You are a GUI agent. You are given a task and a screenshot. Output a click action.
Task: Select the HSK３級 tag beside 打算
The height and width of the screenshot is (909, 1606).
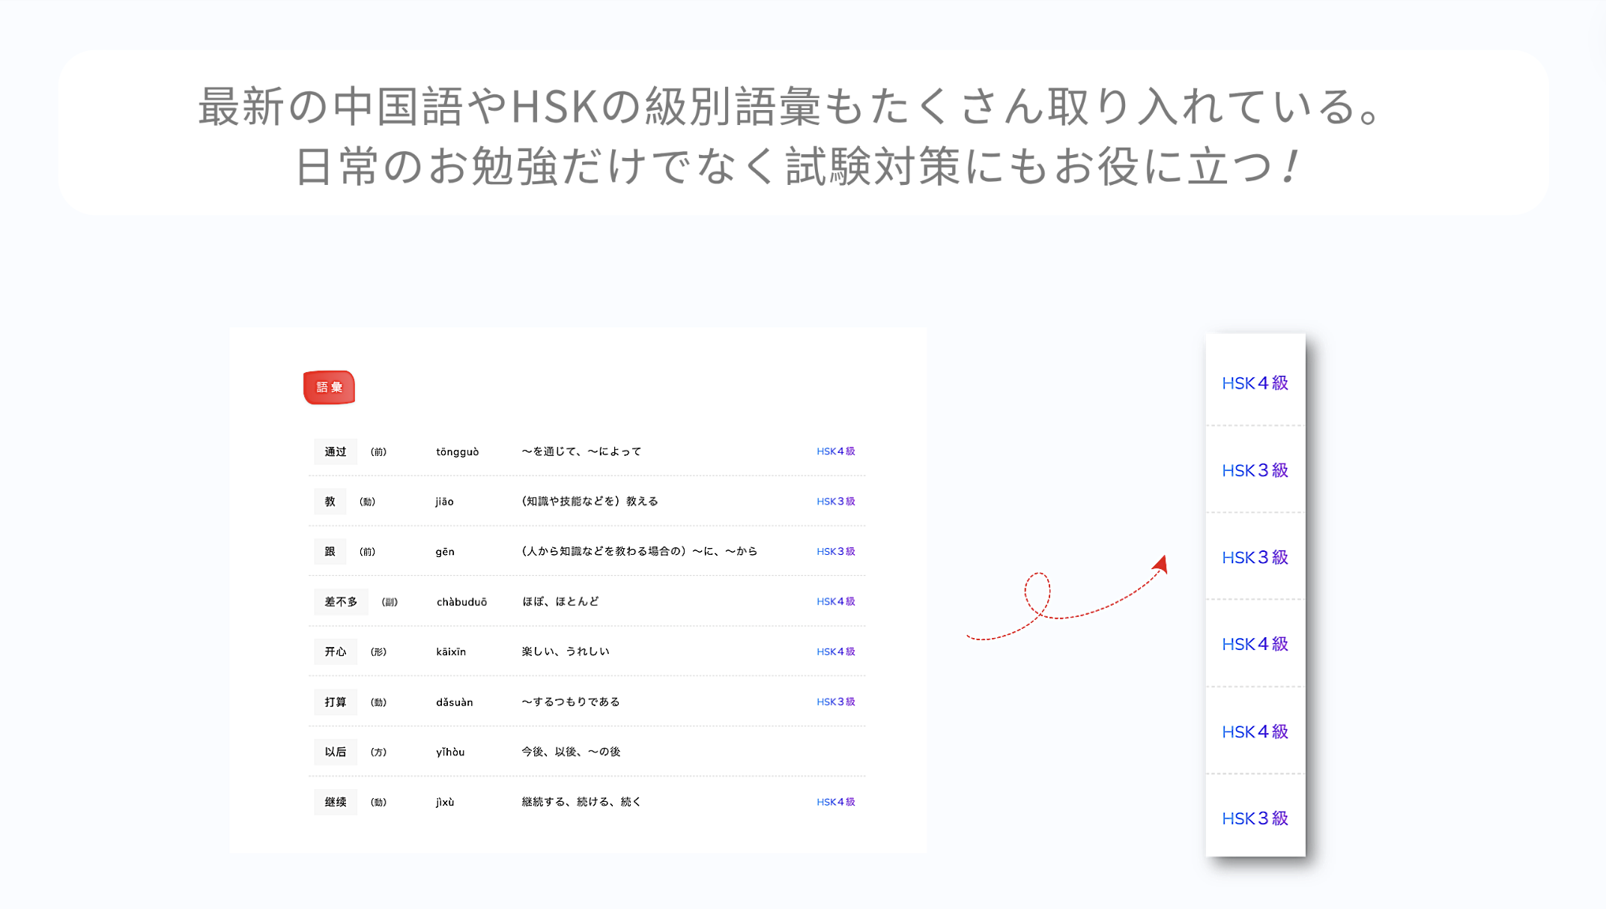[835, 702]
